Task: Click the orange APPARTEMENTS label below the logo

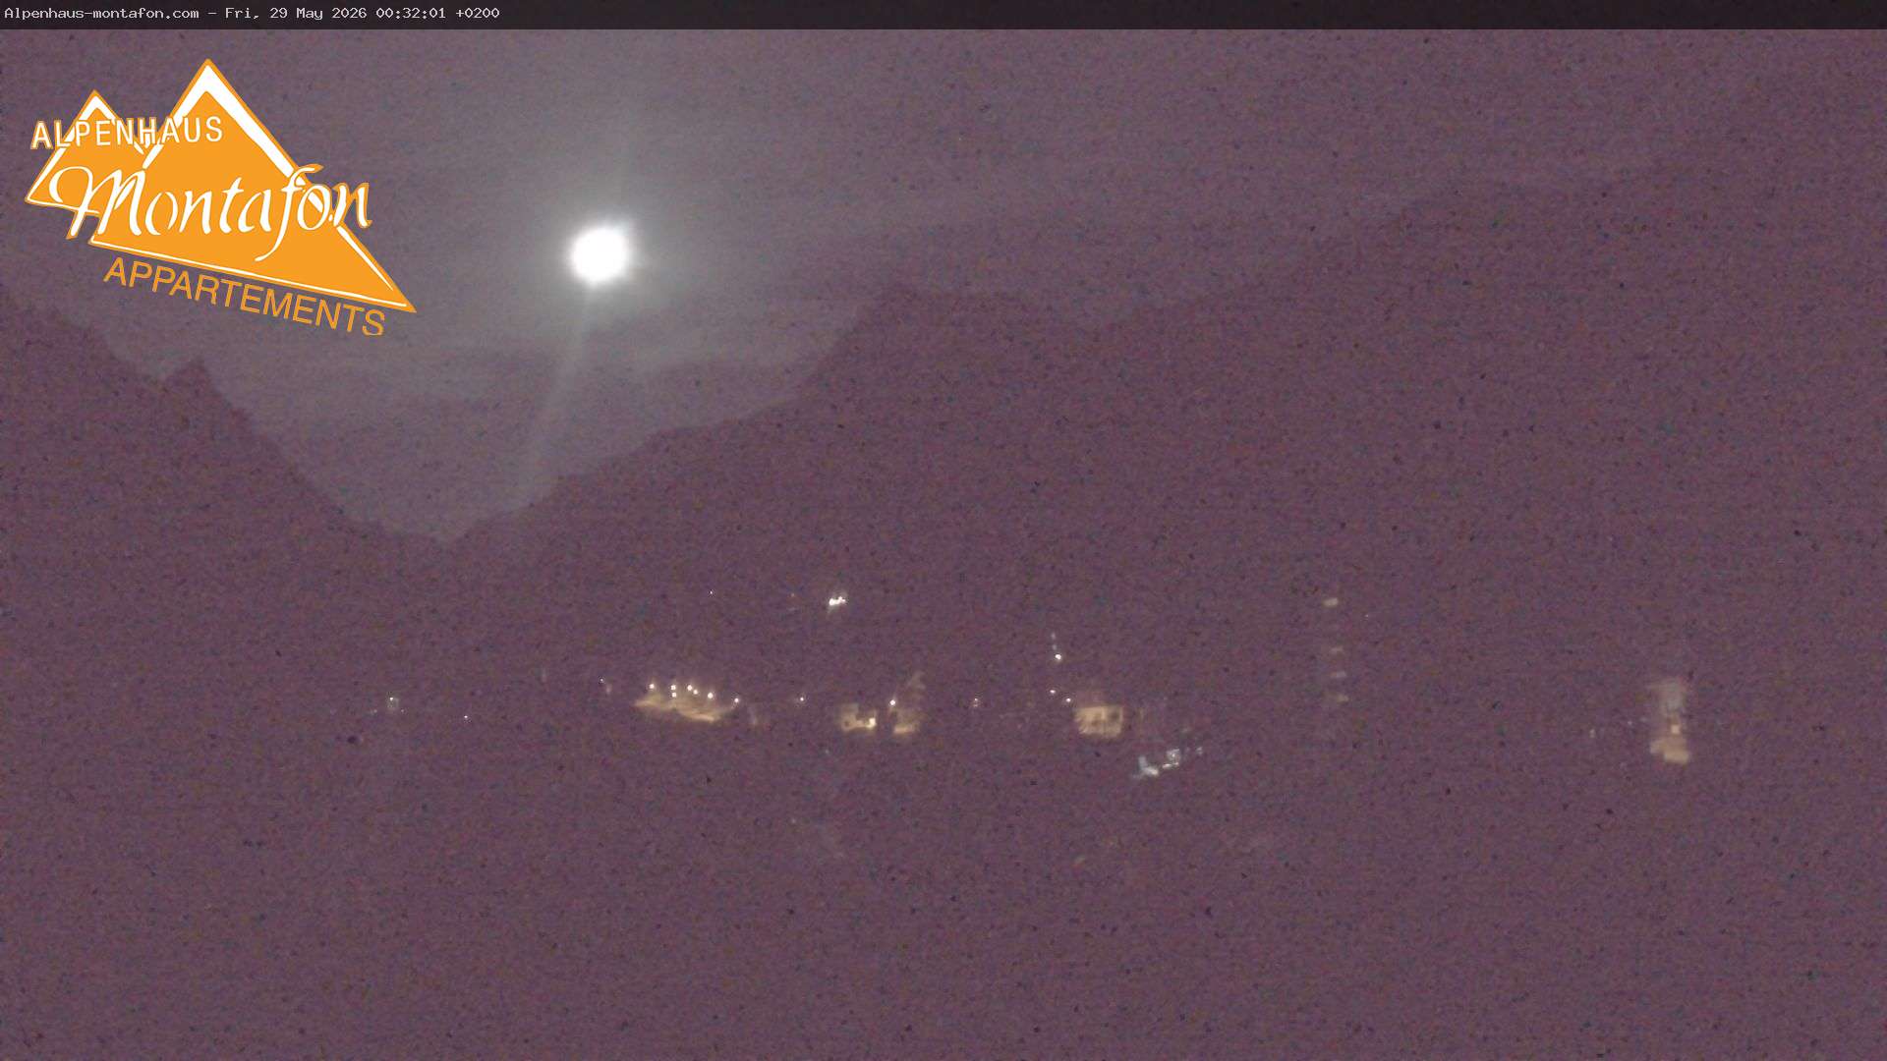Action: coord(244,296)
